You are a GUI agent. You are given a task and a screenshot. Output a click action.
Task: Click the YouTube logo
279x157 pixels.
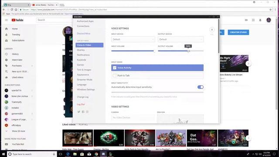(x=17, y=20)
